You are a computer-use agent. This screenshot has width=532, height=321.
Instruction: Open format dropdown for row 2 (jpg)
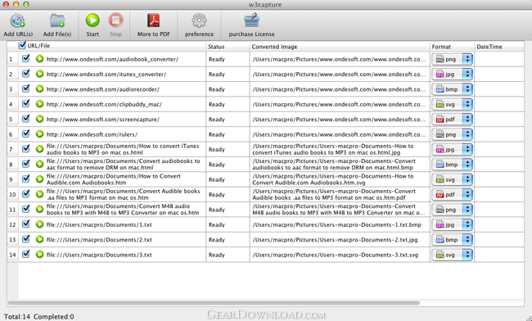(x=452, y=74)
